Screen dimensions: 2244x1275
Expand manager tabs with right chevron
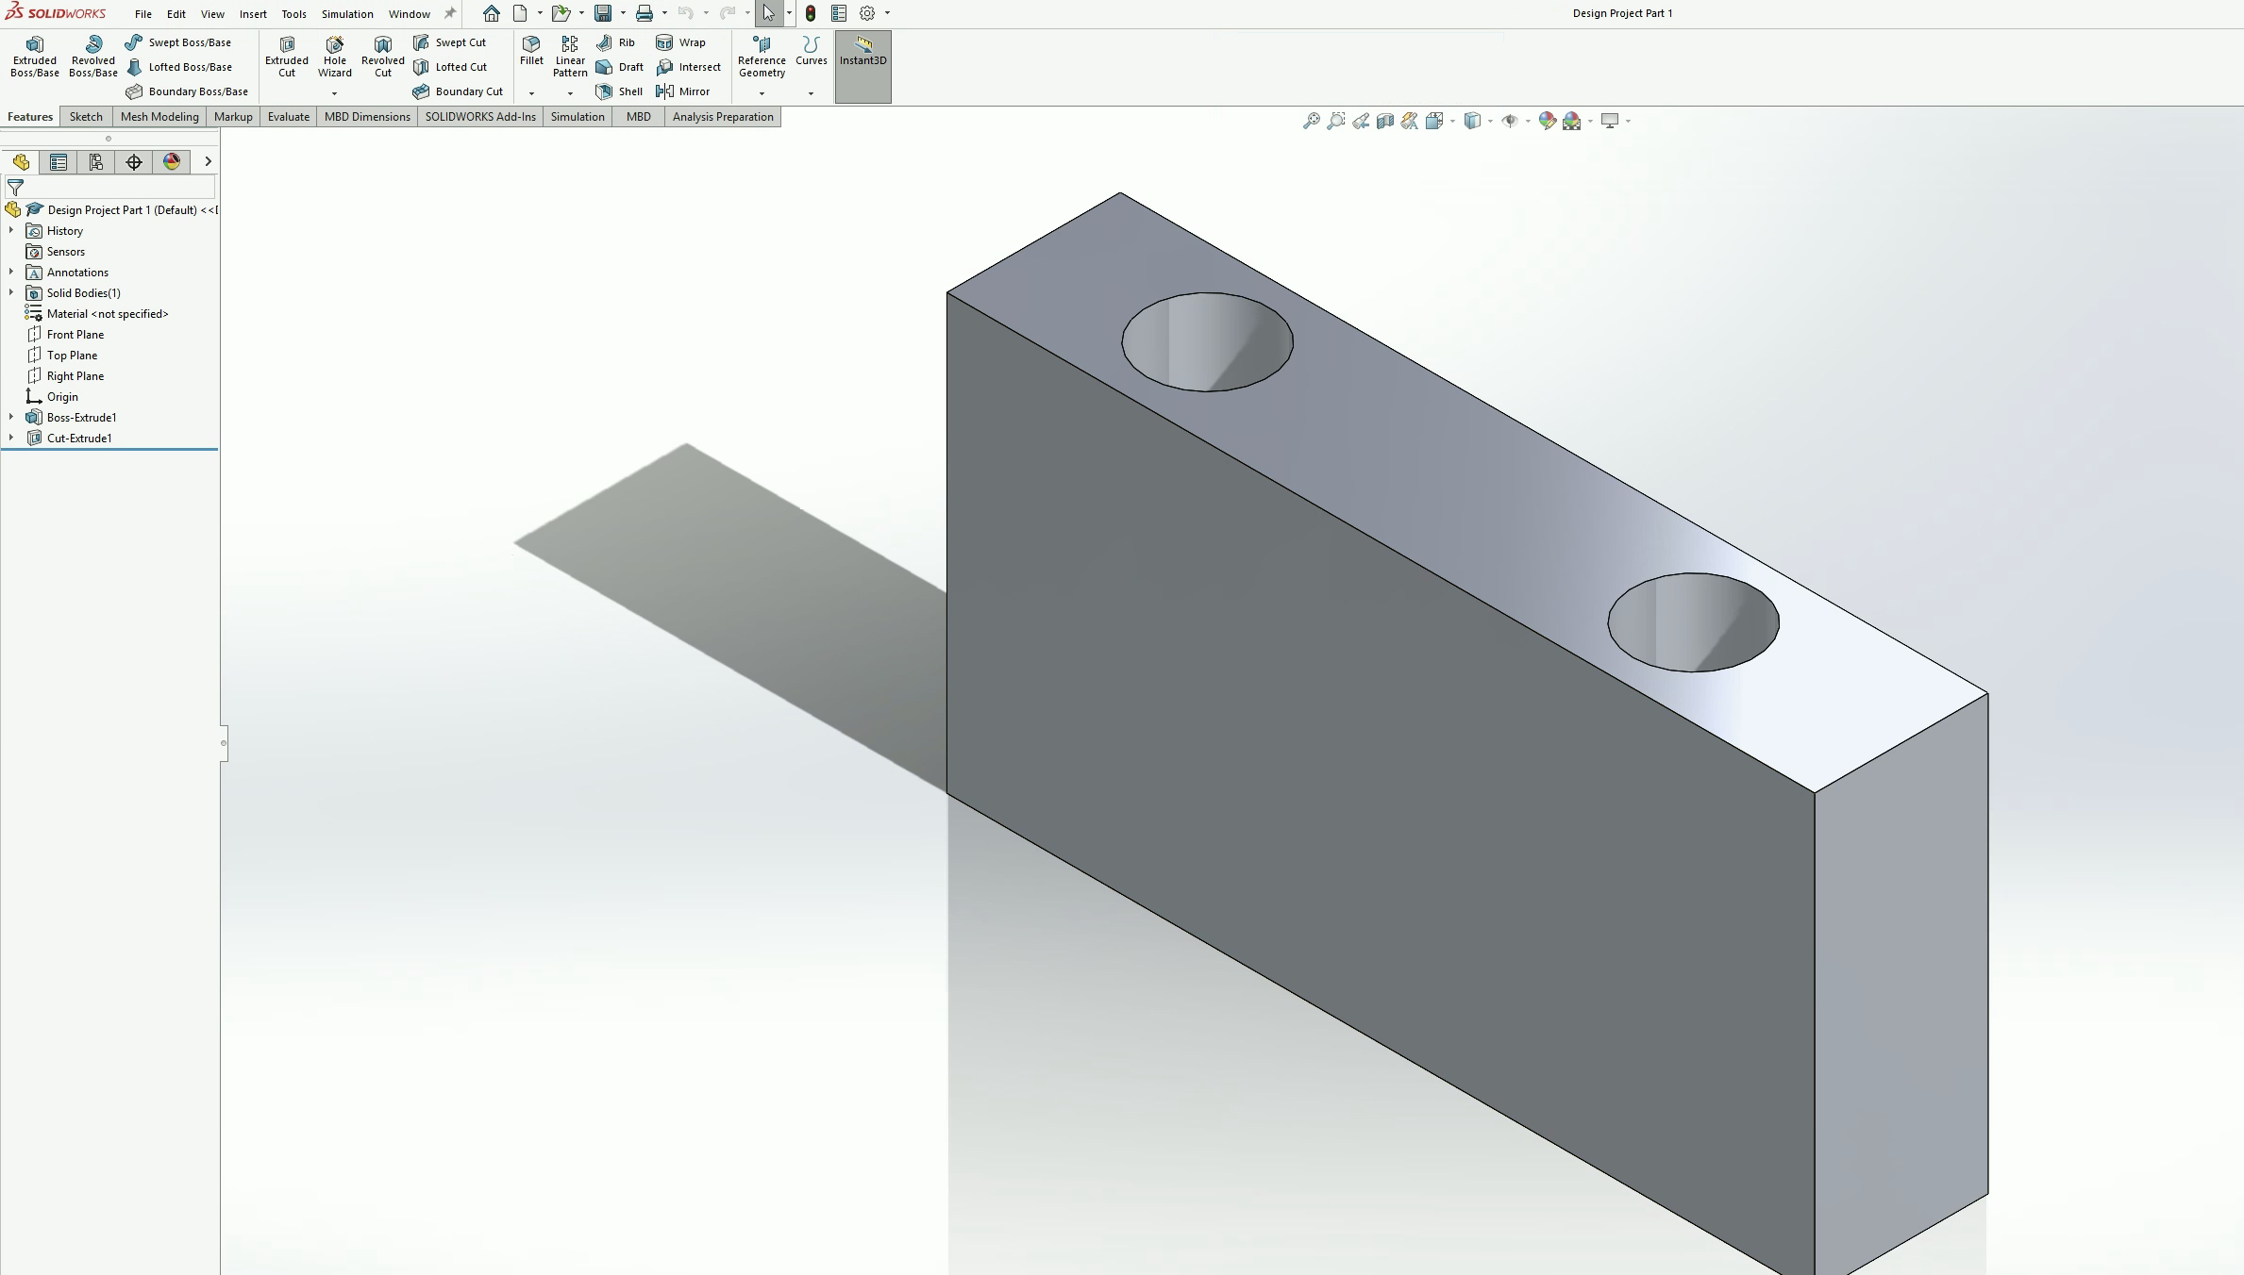(x=208, y=162)
